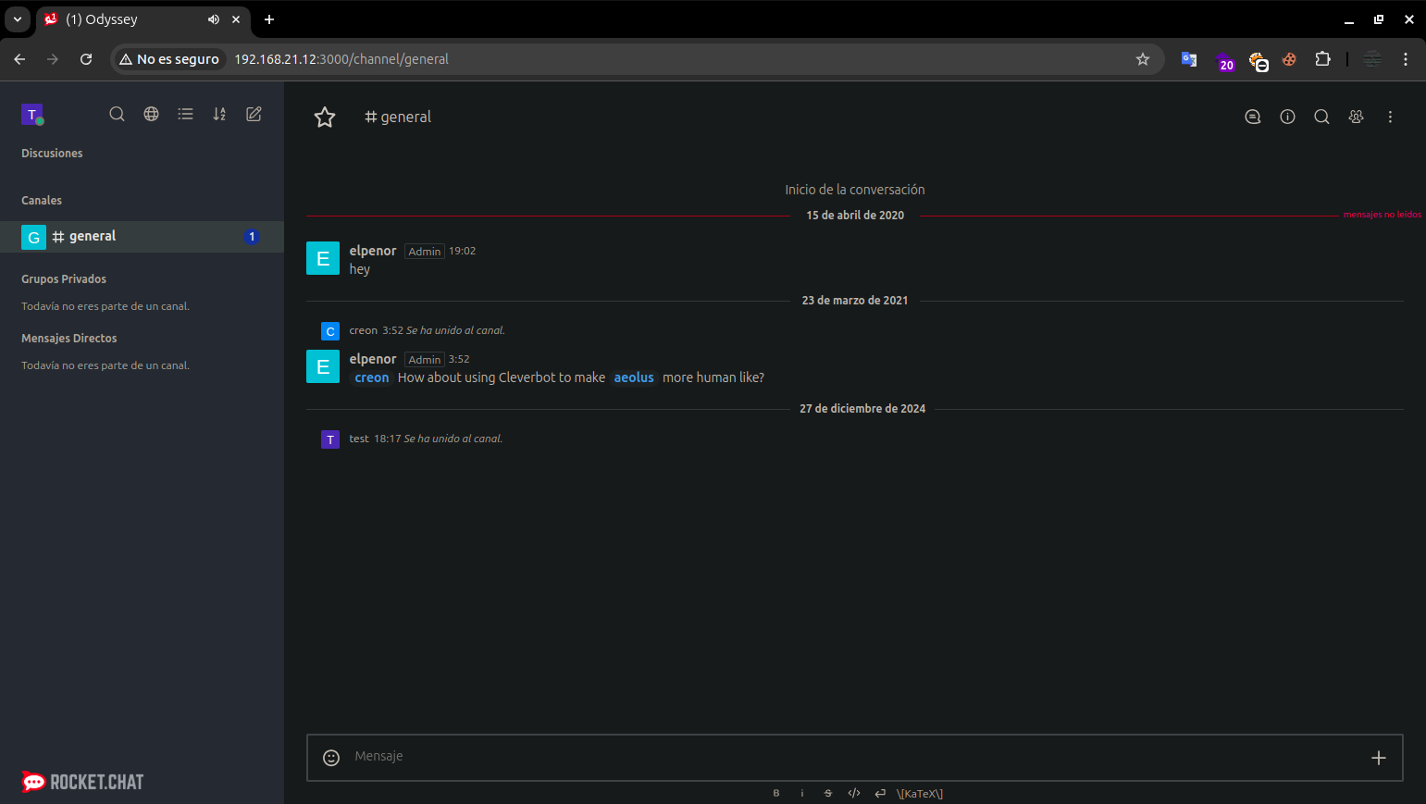Open the channel members list icon
This screenshot has height=804, width=1426.
tap(1356, 117)
